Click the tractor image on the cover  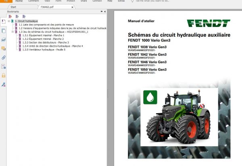click(178, 116)
